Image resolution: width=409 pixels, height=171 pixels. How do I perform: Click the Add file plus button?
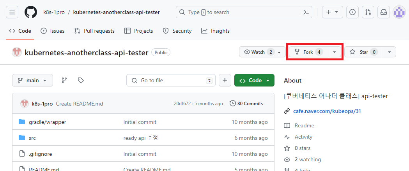point(225,81)
